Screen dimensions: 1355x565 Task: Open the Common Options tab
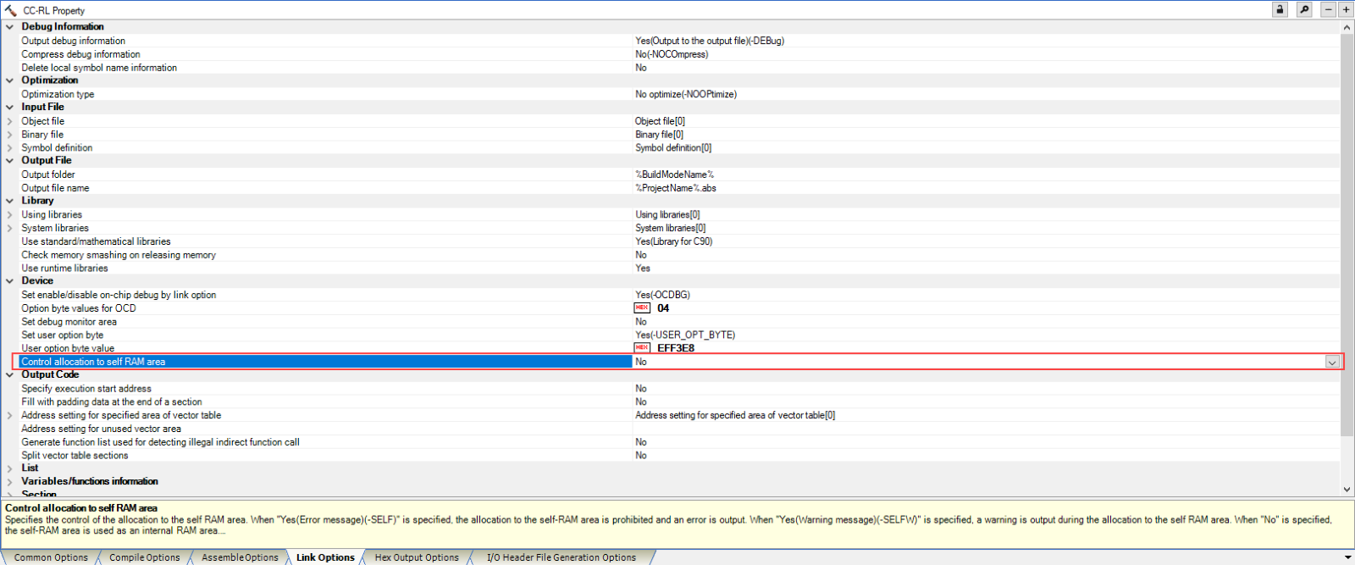(51, 557)
